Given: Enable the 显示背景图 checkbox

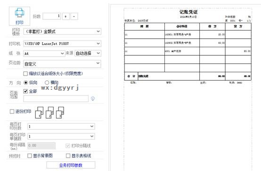Looking at the screenshot, I should [30, 156].
